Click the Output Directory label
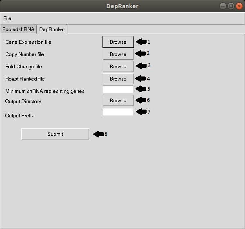The height and width of the screenshot is (229, 245). click(23, 101)
